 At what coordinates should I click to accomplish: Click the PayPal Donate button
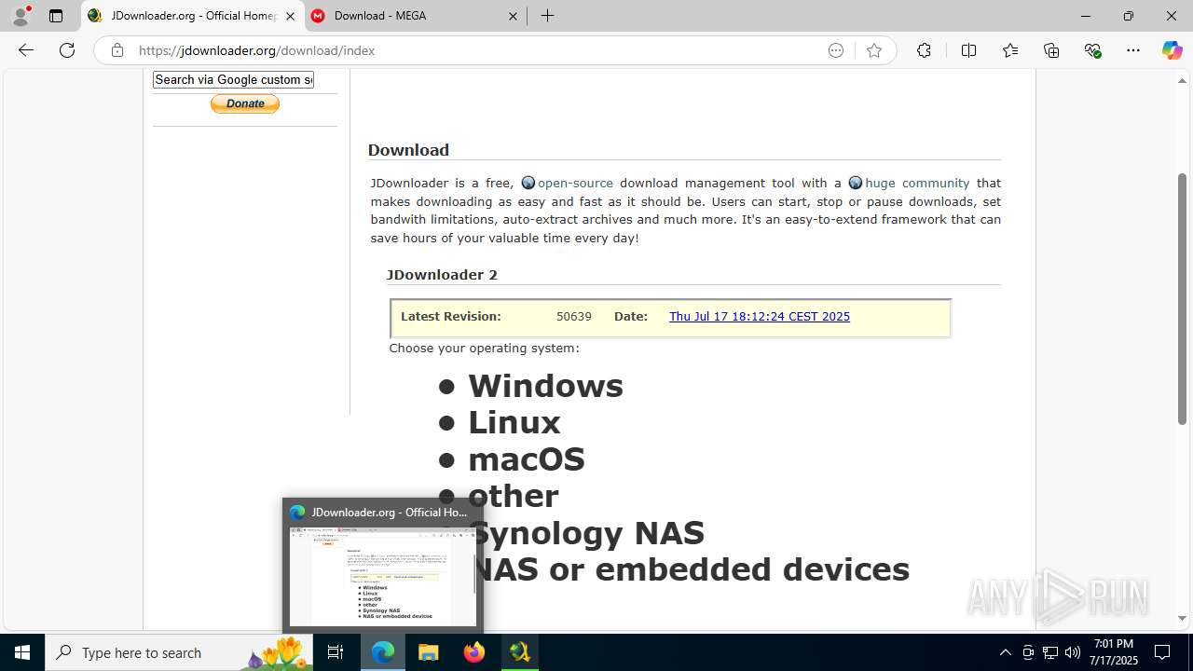(245, 103)
